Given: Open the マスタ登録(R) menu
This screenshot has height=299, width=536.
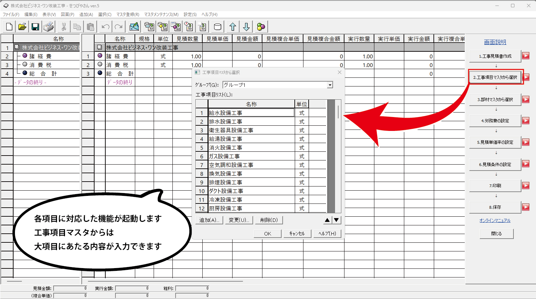Looking at the screenshot, I should click(x=128, y=14).
